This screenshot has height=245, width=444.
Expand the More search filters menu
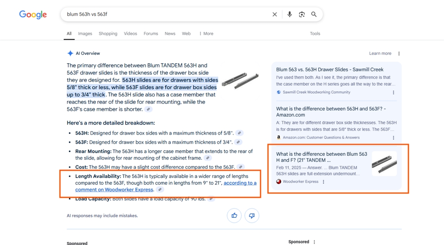[x=206, y=33]
